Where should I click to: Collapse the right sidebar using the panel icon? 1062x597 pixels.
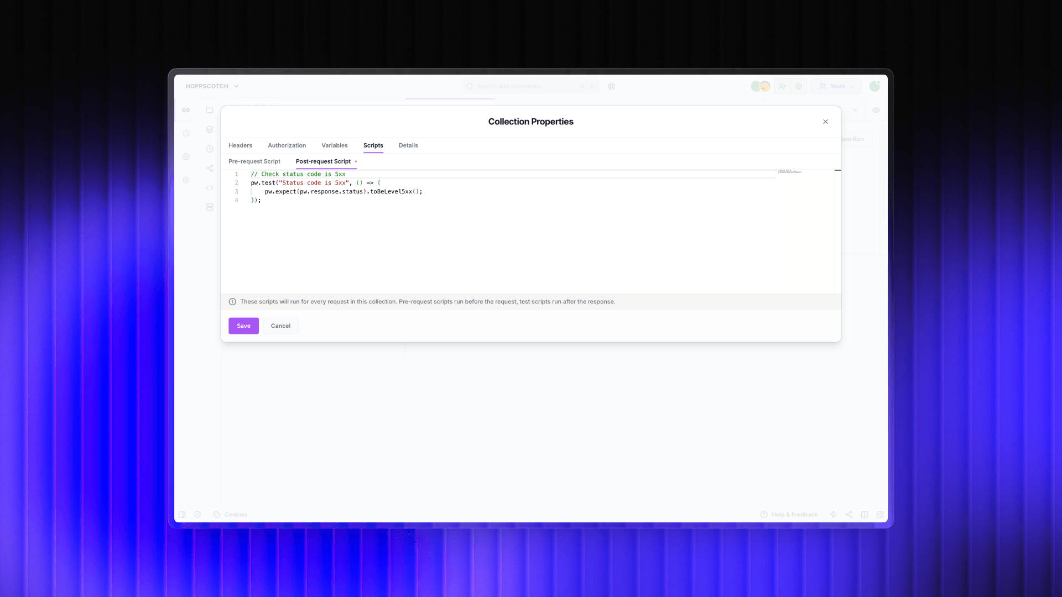coord(880,514)
